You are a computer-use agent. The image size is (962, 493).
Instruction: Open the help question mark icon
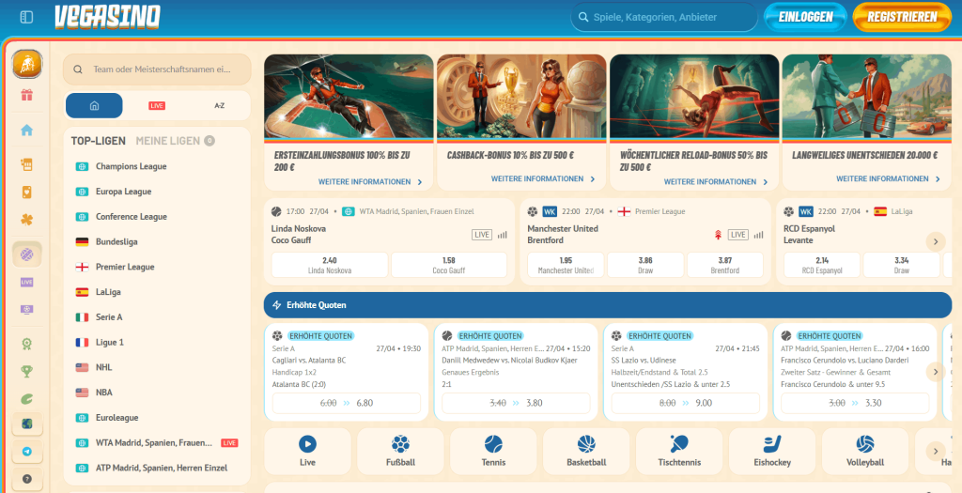coord(26,479)
